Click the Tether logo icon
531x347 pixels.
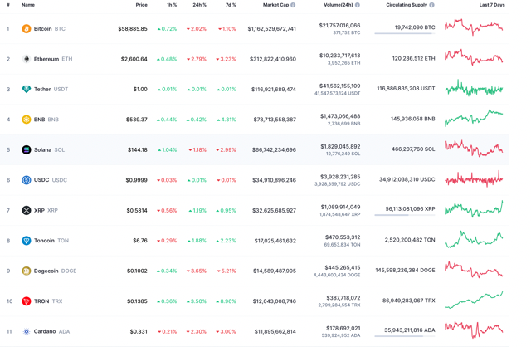pos(27,90)
